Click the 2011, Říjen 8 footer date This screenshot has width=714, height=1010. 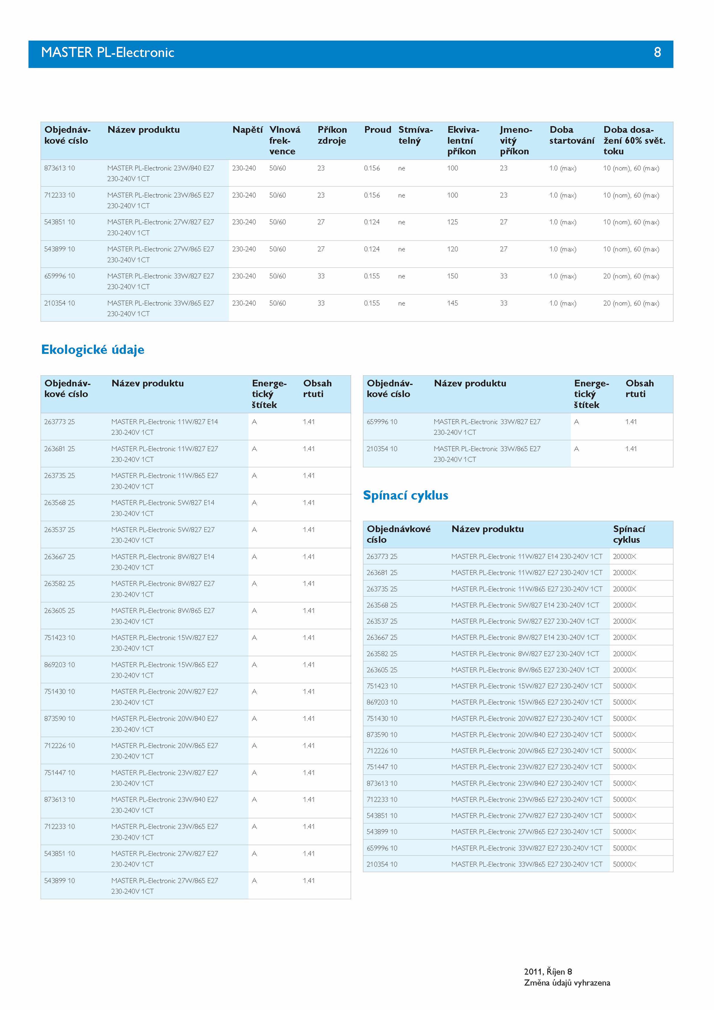point(548,972)
